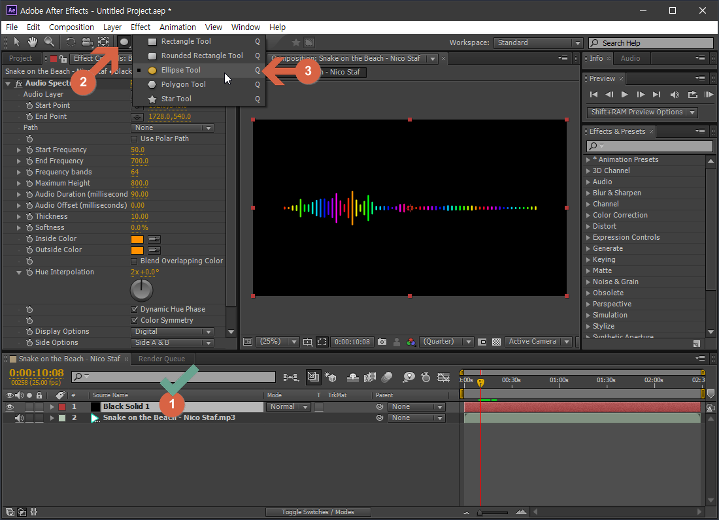Open Display Options Digital dropdown
Viewport: 719px width, 520px height.
point(173,332)
